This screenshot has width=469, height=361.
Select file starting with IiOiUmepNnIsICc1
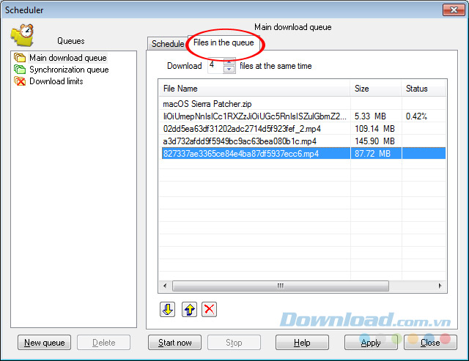303,116
